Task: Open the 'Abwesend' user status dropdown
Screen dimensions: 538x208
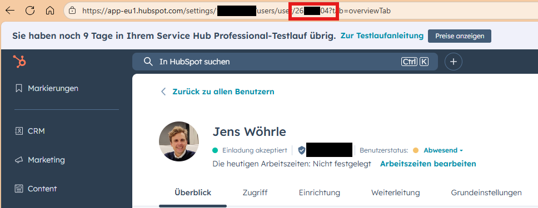Action: [444, 150]
